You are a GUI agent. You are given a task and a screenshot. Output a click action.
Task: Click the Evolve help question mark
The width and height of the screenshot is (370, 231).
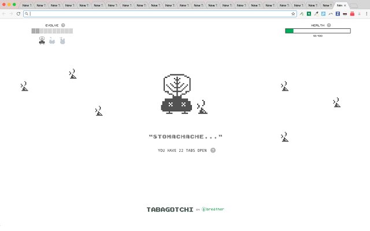[63, 25]
